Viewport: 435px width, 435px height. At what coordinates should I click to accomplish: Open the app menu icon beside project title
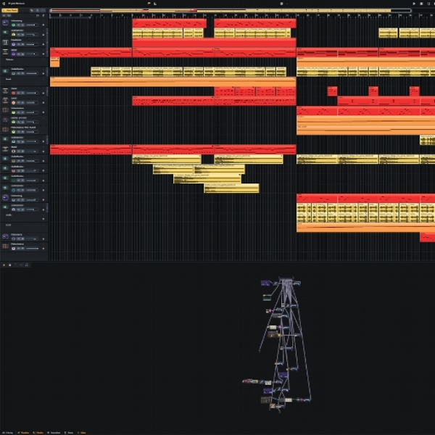[4, 4]
